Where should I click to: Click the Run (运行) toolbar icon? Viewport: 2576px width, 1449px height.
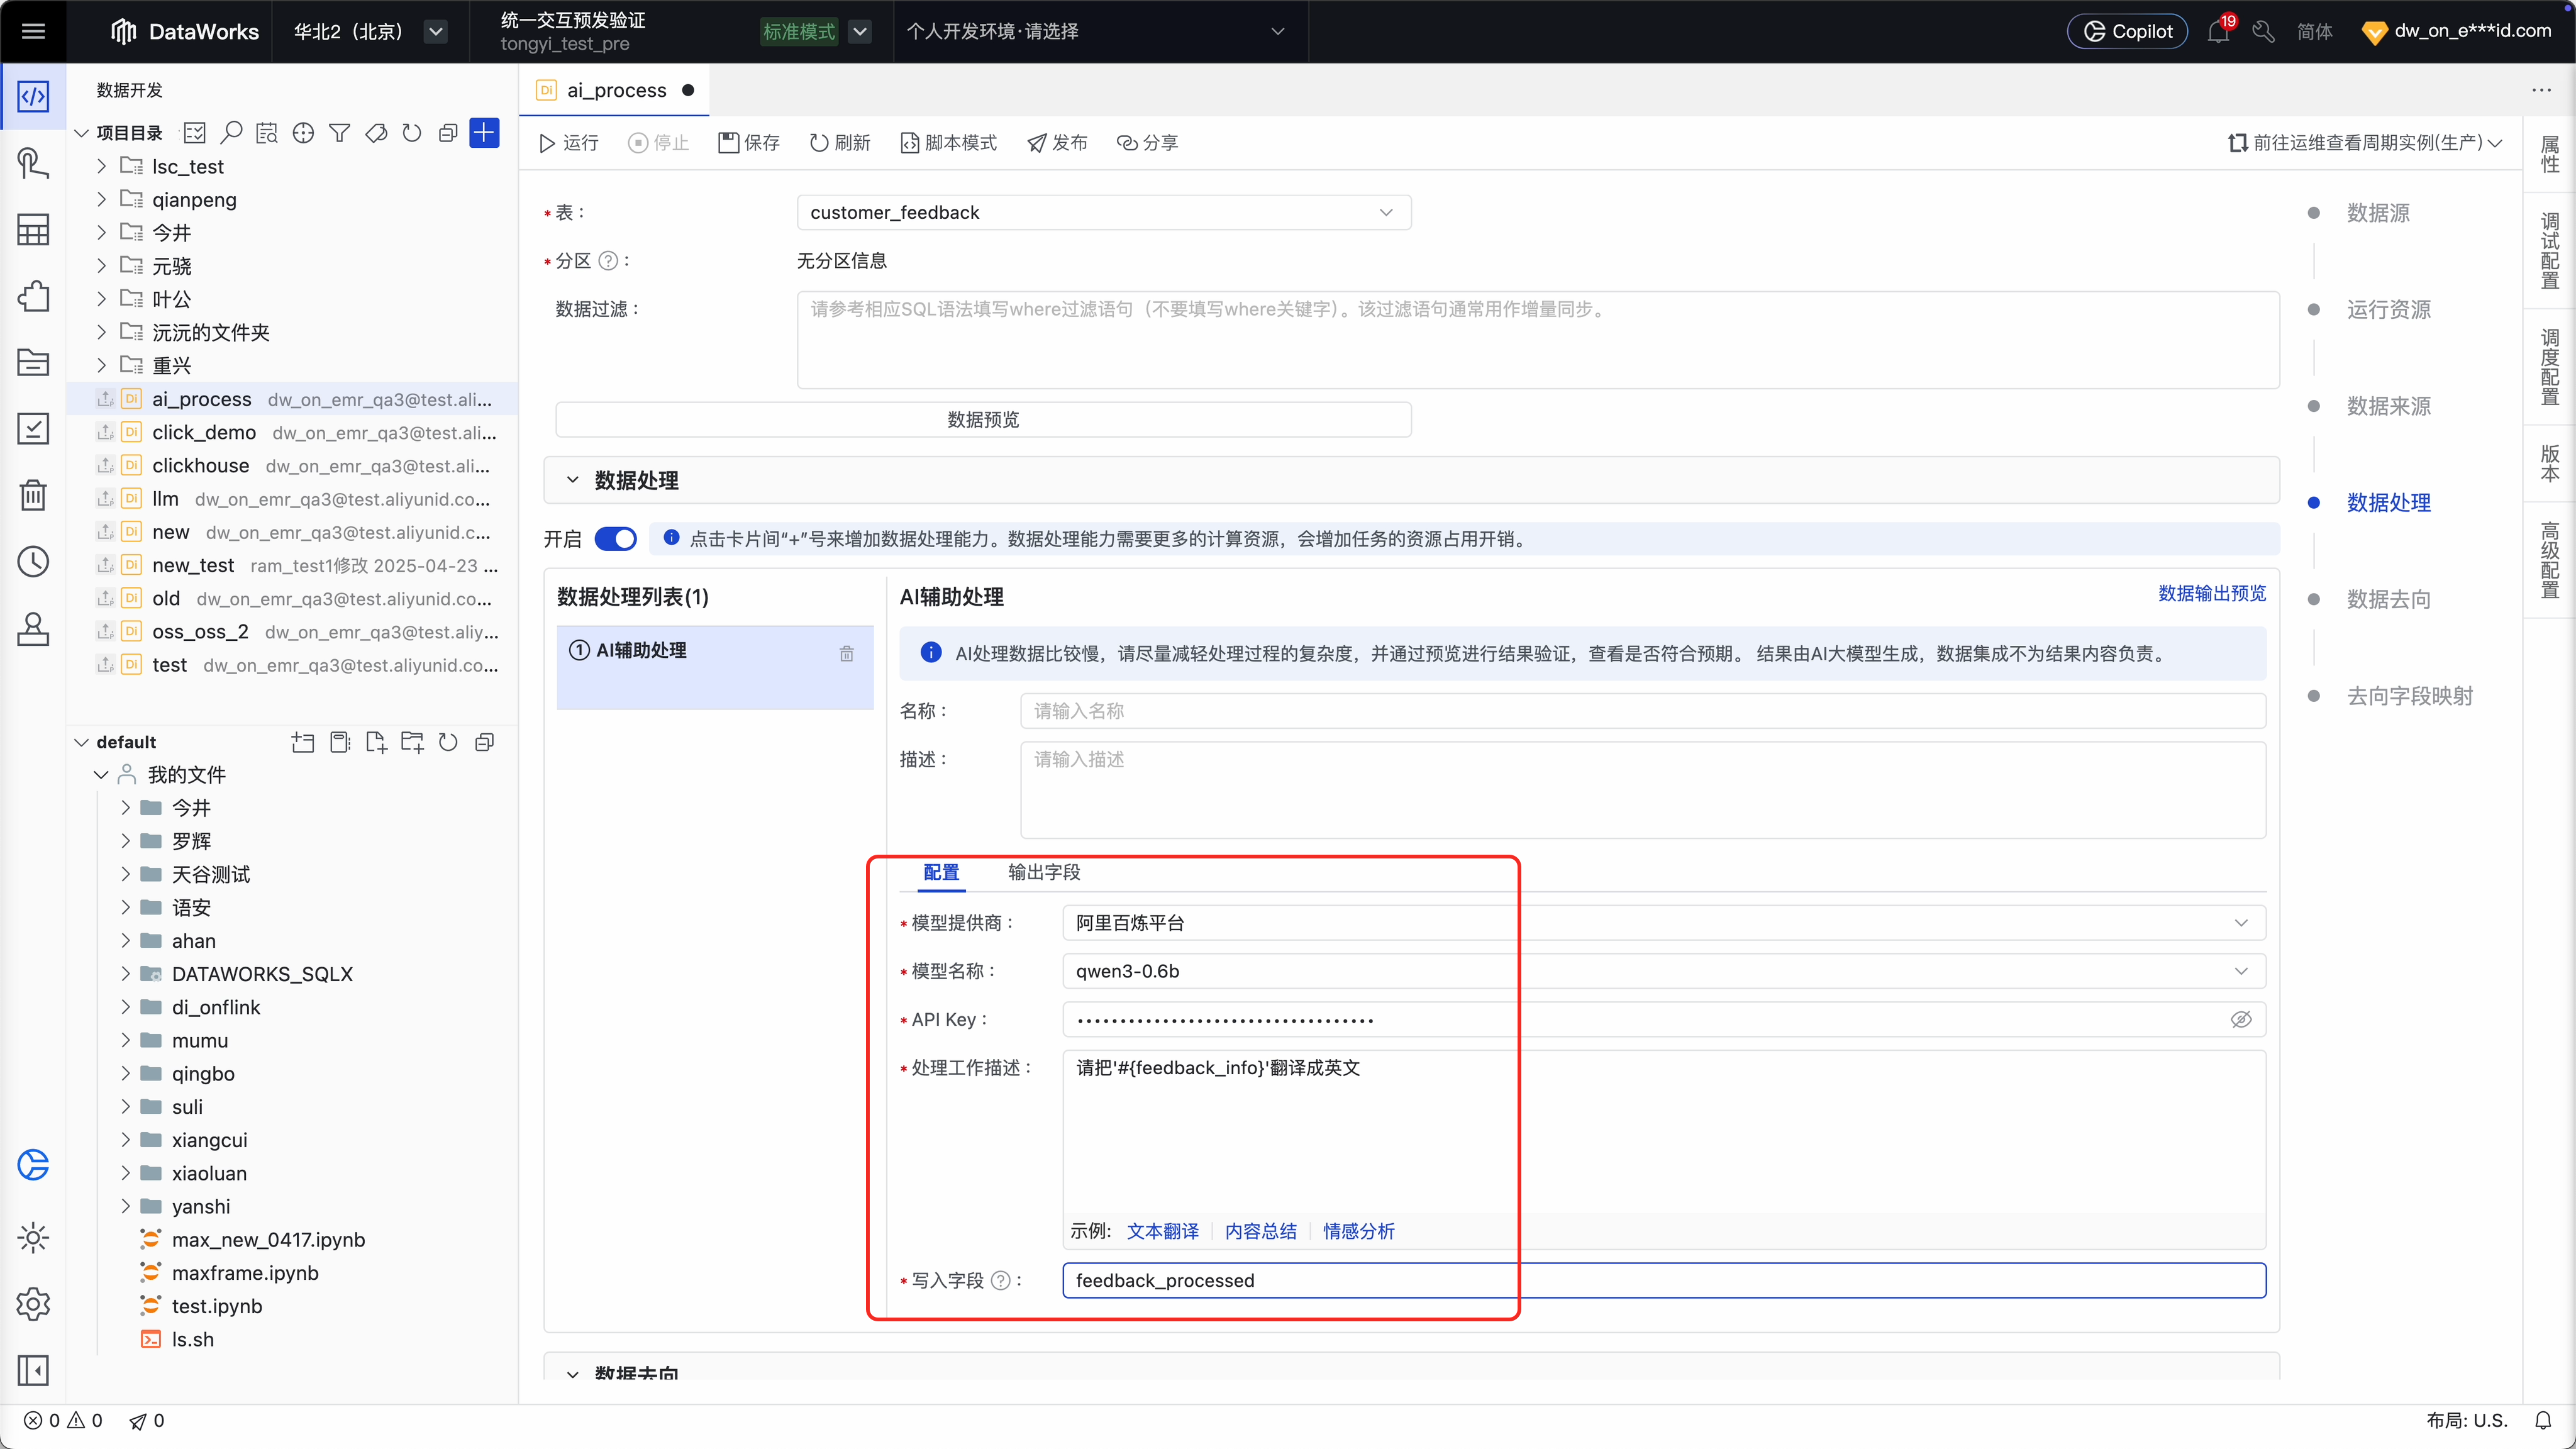[547, 143]
